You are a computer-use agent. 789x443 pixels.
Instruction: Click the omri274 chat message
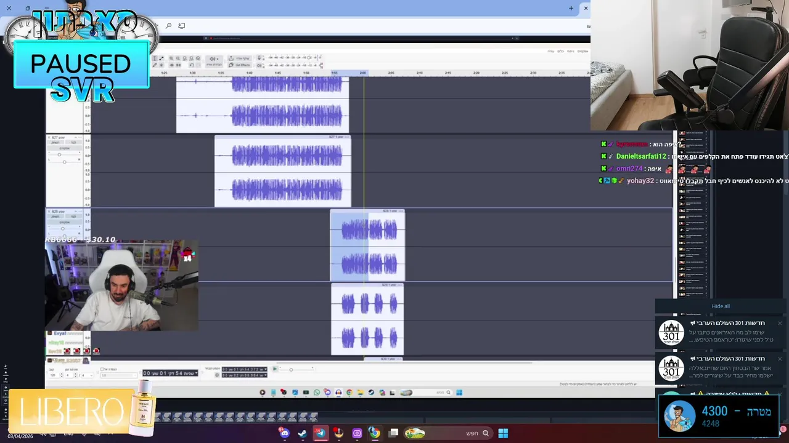coord(655,169)
